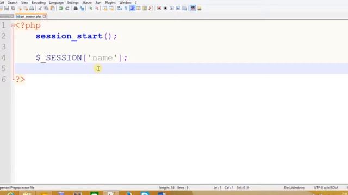This screenshot has height=195, width=348.
Task: Click the 'name' string in line 4
Action: pos(102,58)
